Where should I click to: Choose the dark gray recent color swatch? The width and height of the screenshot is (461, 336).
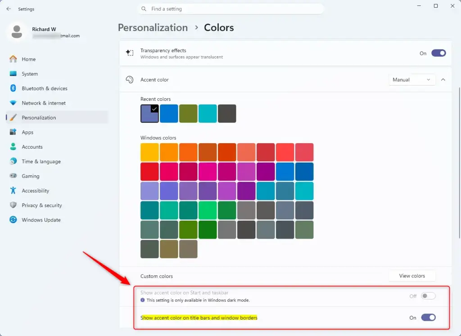pos(227,113)
